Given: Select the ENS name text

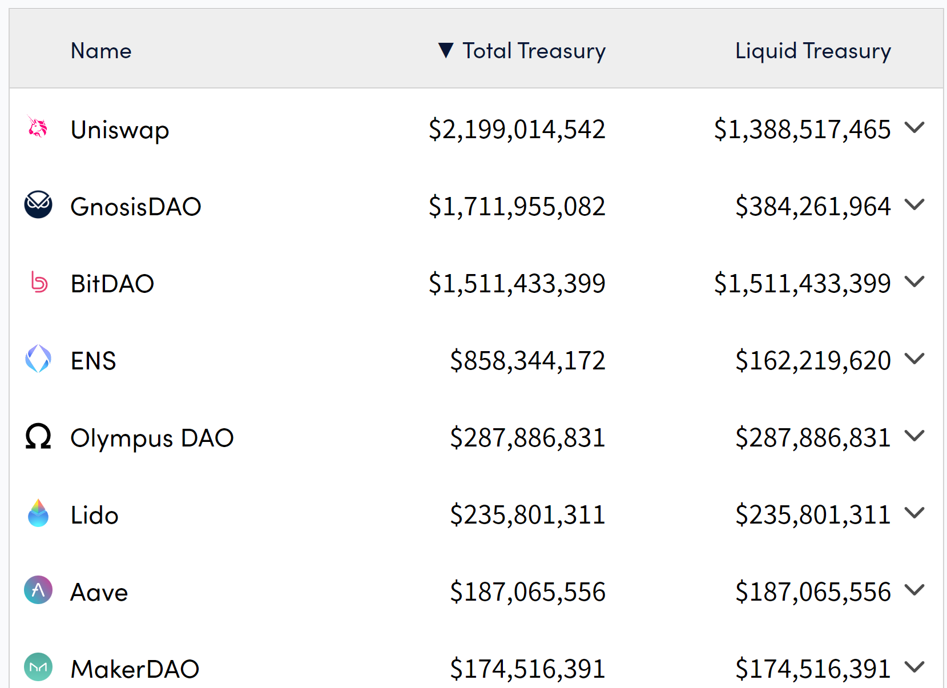Looking at the screenshot, I should (x=94, y=361).
